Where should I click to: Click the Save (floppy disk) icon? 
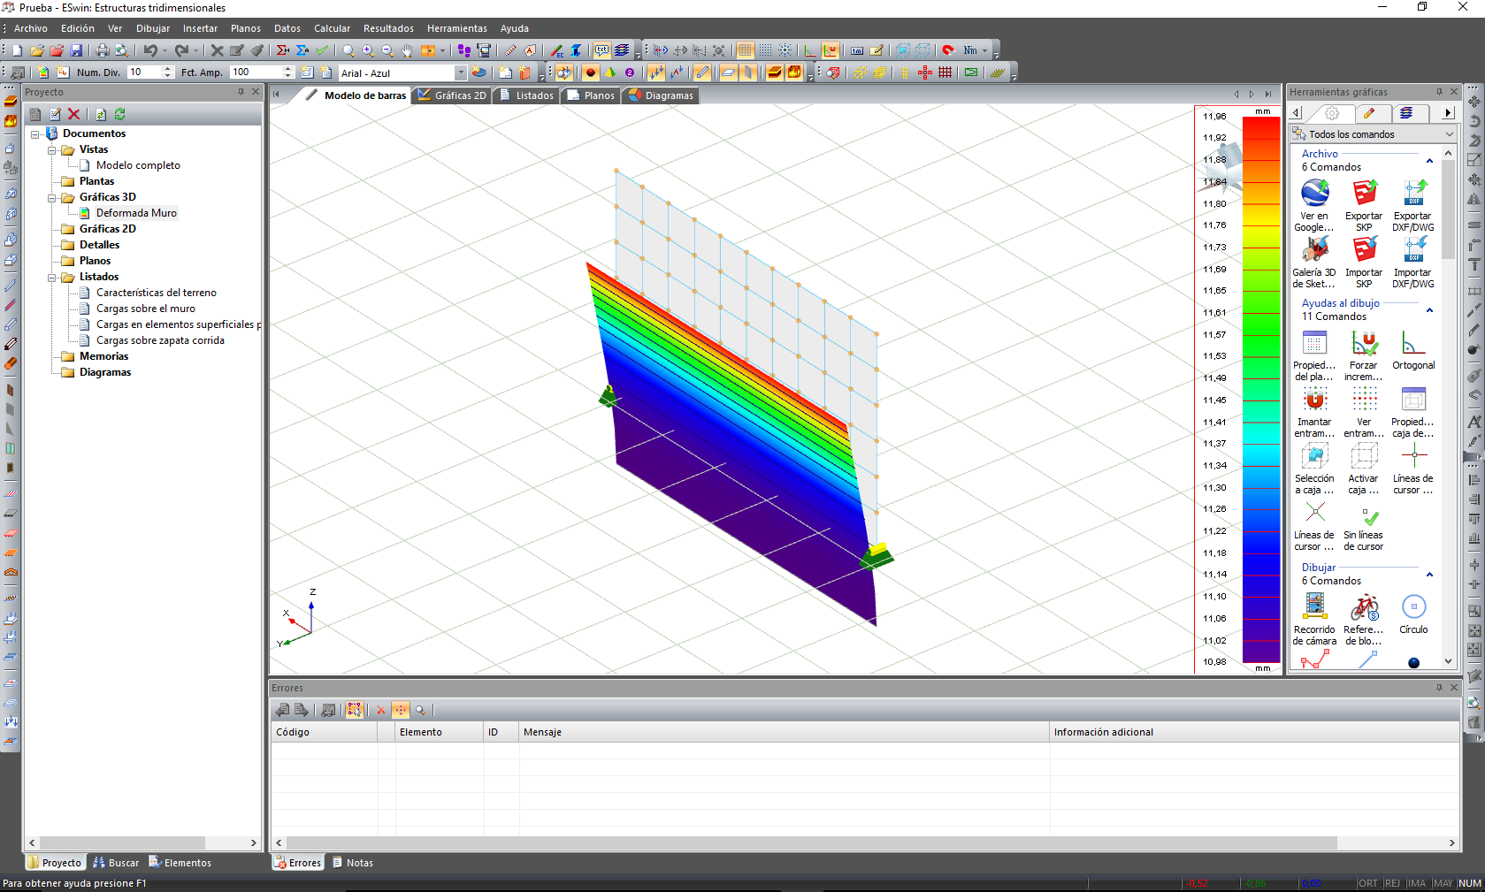[76, 50]
